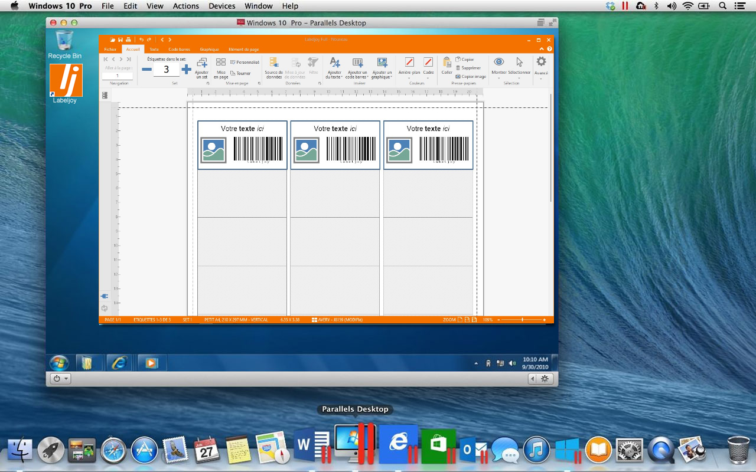Click the blue plug icon on left sidebar
This screenshot has width=756, height=472.
point(105,296)
